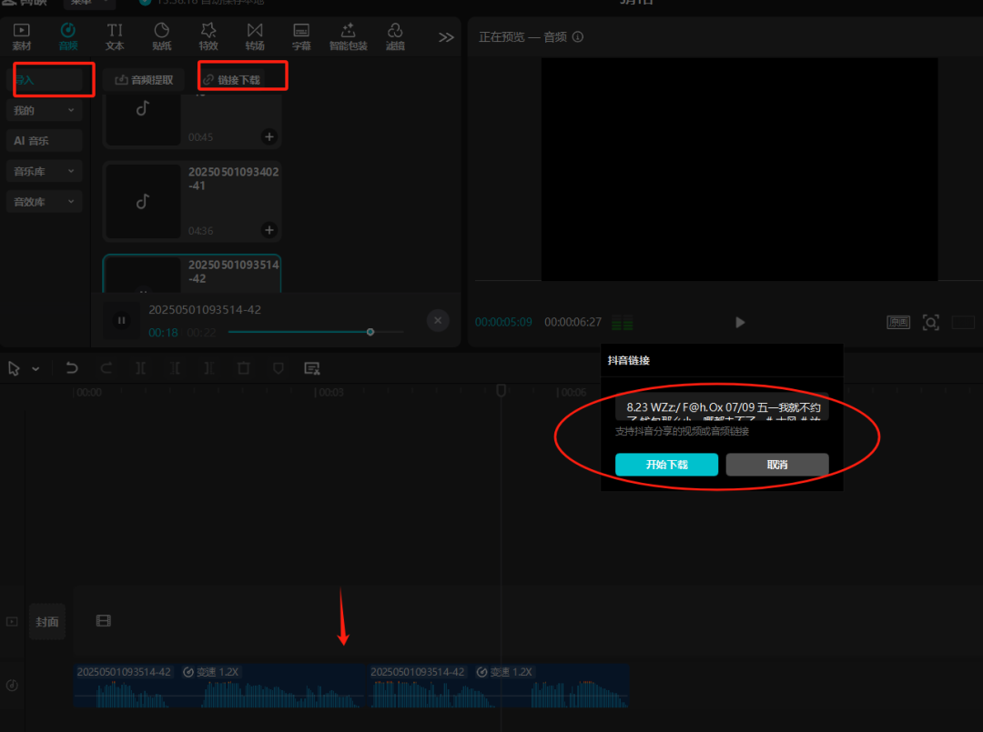Image resolution: width=983 pixels, height=732 pixels.
Task: Redo the last undone action
Action: (106, 368)
